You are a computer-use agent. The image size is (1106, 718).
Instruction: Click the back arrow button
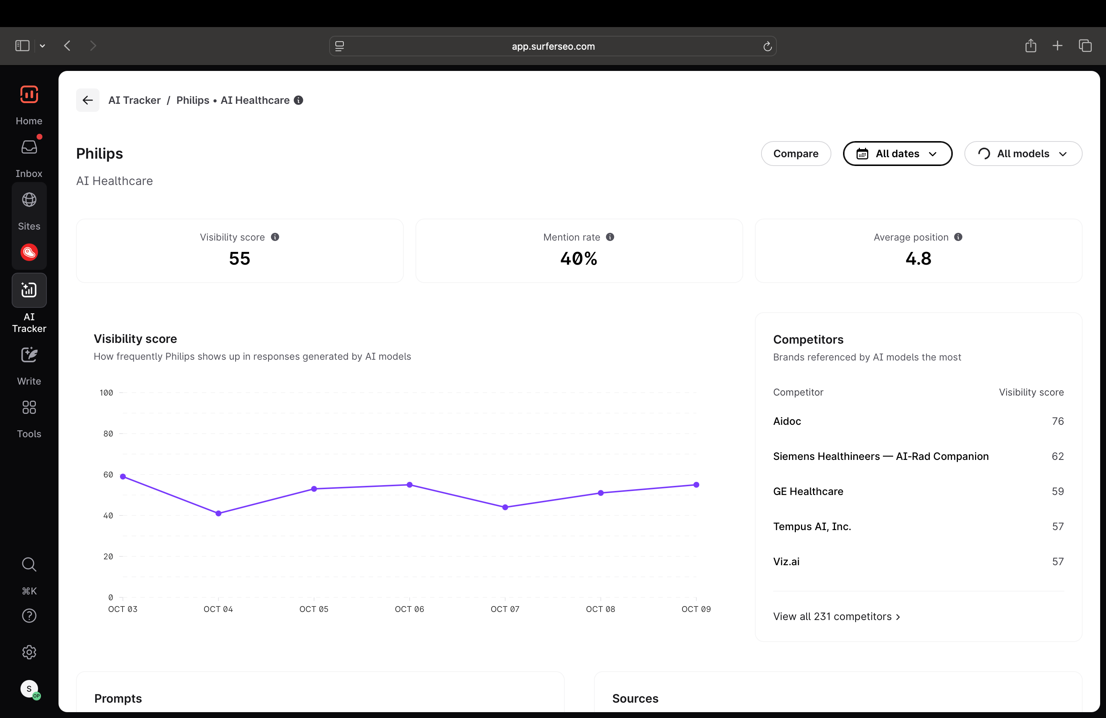[x=88, y=100]
